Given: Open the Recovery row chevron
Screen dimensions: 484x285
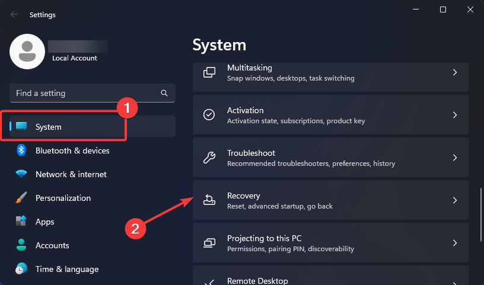Looking at the screenshot, I should pyautogui.click(x=455, y=200).
